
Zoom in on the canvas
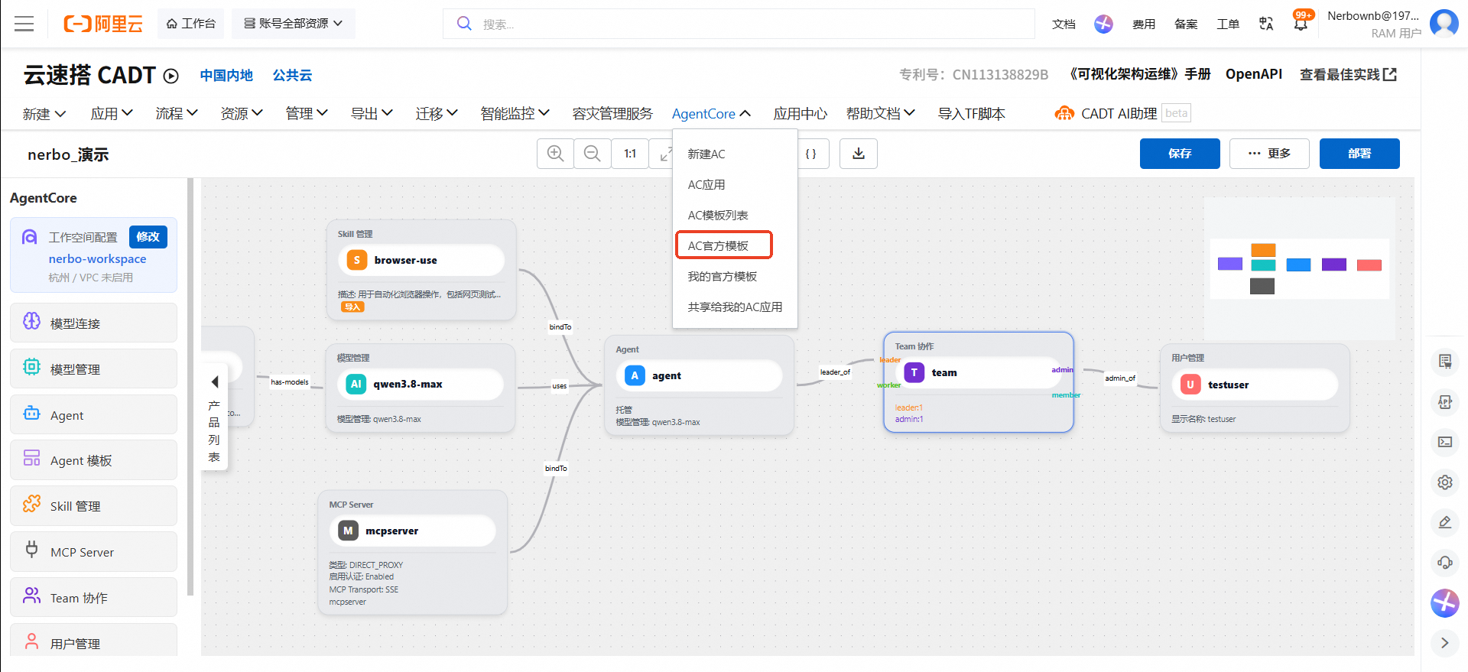click(x=556, y=154)
